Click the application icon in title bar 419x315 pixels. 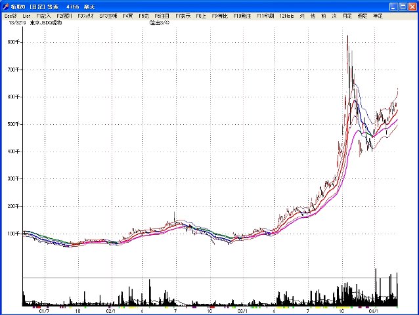(x=6, y=5)
